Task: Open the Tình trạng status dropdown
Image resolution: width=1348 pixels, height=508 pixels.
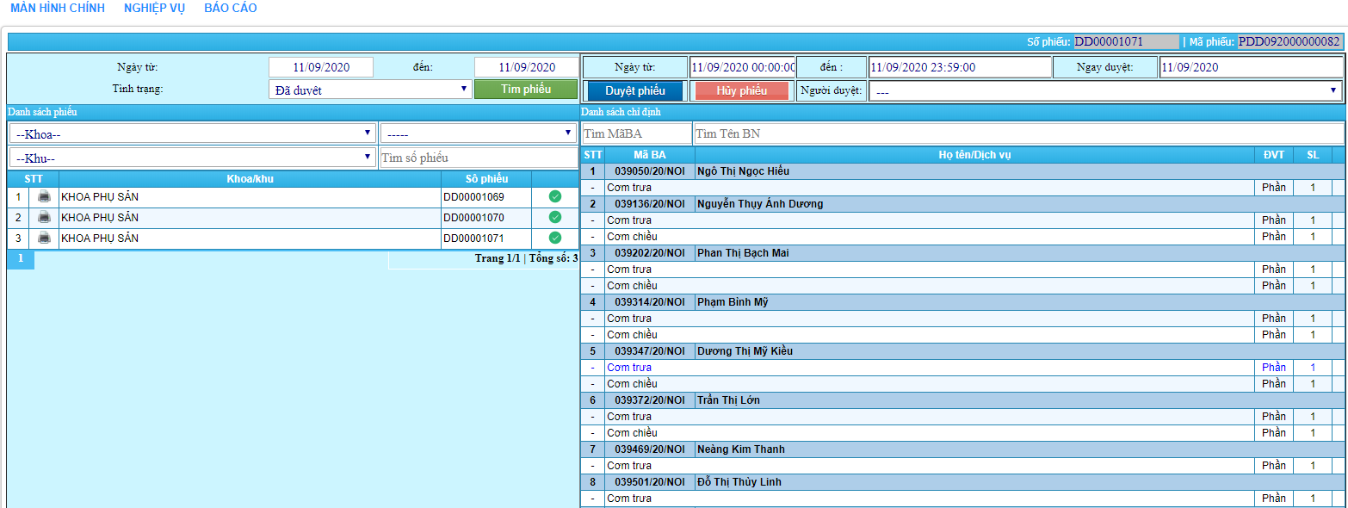Action: click(370, 90)
